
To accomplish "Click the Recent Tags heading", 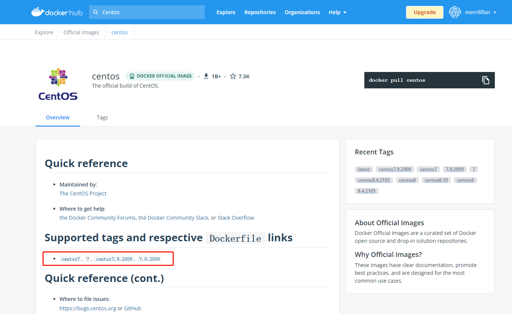I will click(374, 152).
